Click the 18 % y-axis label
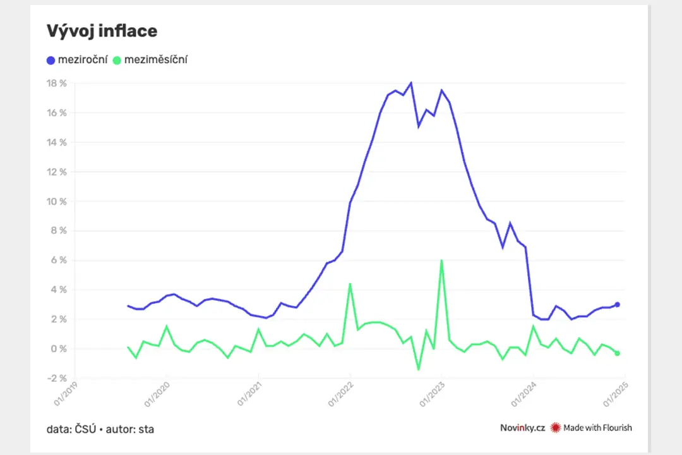This screenshot has height=455, width=682. pos(57,83)
